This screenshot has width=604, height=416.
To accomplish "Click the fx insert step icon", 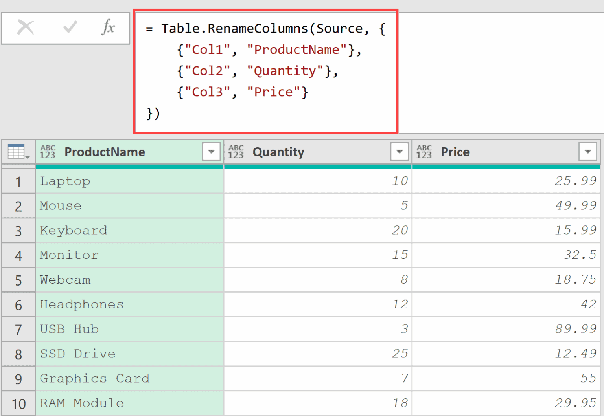I will [109, 27].
